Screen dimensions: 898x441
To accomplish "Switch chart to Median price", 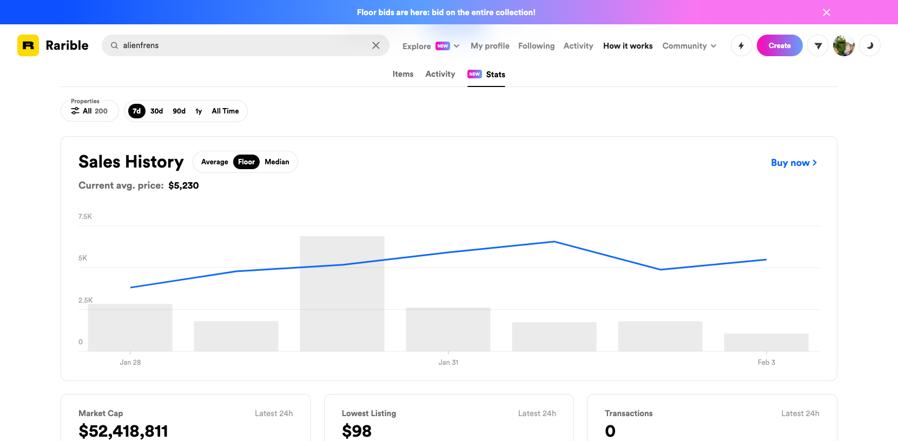I will (277, 162).
